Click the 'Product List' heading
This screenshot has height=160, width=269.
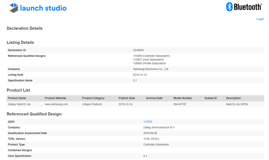coord(18,90)
